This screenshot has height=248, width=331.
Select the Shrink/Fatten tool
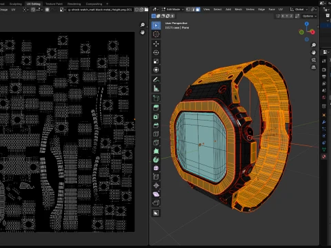point(156,185)
